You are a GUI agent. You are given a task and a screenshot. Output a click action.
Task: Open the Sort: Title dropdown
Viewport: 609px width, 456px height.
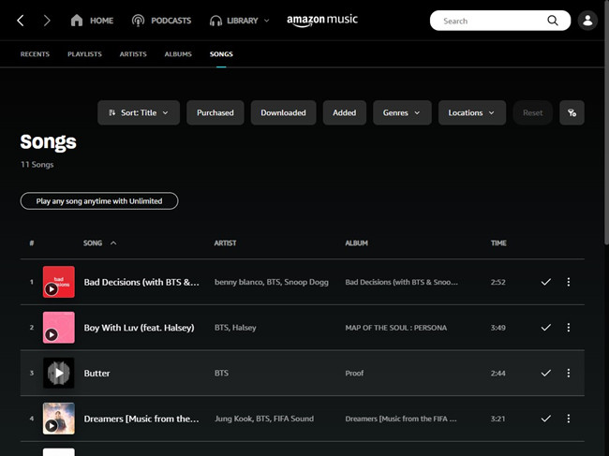point(139,113)
